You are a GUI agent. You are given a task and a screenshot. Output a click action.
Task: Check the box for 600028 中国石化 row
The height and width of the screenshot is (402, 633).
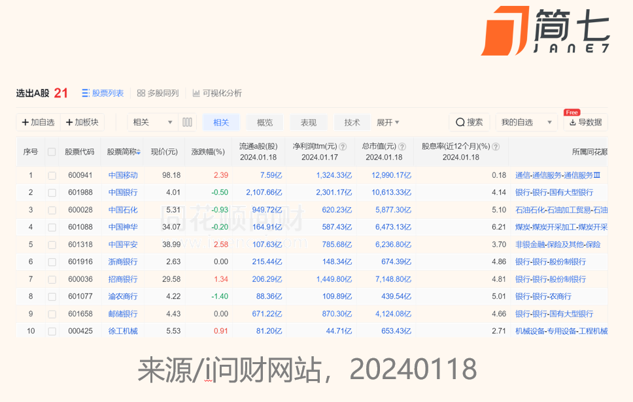pyautogui.click(x=52, y=210)
